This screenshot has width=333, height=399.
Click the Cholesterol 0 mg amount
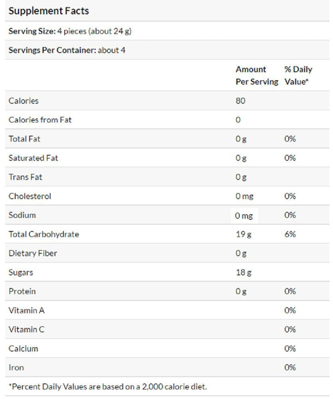coord(244,196)
